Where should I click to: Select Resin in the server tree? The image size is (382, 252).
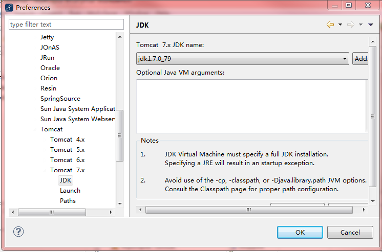tap(48, 88)
